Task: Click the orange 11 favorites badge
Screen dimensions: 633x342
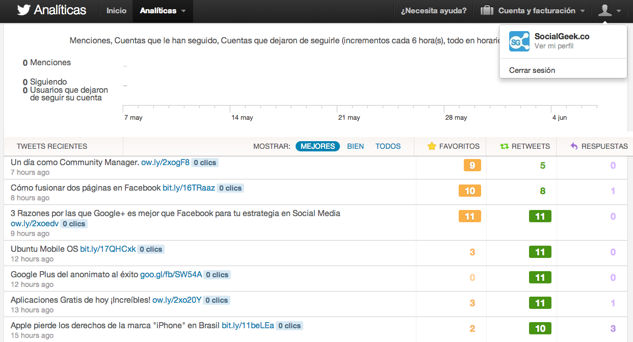Action: (x=469, y=216)
